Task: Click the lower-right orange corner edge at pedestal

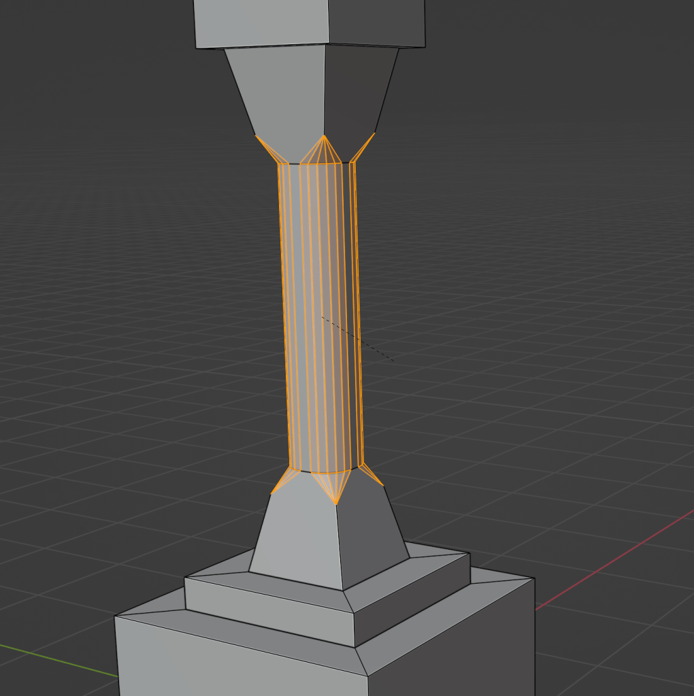Action: click(373, 475)
